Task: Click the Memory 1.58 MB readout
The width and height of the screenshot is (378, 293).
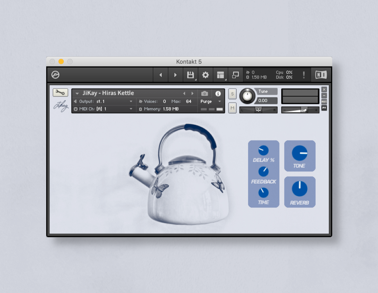Action: pyautogui.click(x=159, y=109)
